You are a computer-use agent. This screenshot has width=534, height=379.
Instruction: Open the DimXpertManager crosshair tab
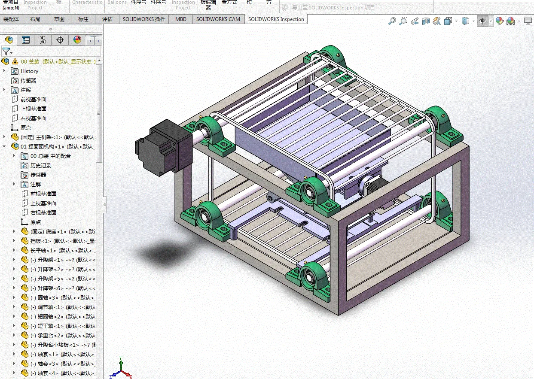pos(60,40)
